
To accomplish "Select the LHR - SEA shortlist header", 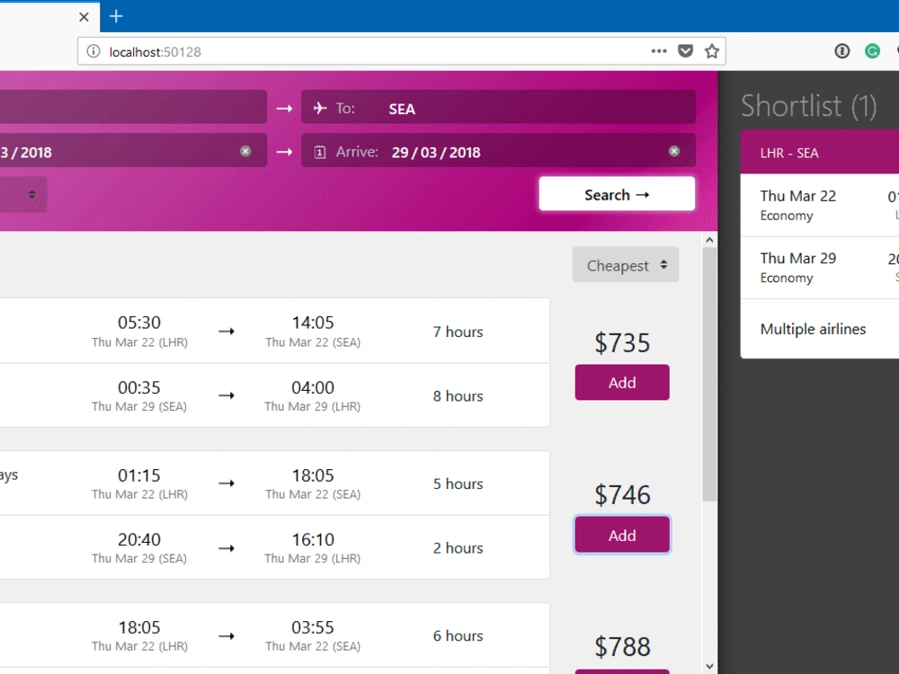I will click(x=820, y=153).
